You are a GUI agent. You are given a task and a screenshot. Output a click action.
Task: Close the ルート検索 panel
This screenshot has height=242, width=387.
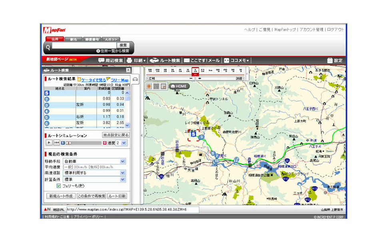128,70
